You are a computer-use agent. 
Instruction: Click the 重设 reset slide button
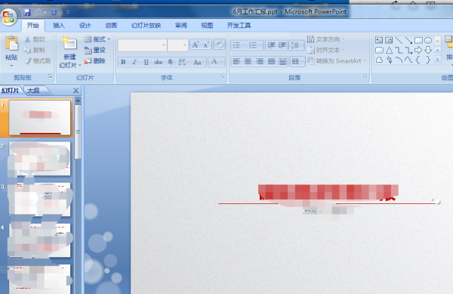click(95, 50)
